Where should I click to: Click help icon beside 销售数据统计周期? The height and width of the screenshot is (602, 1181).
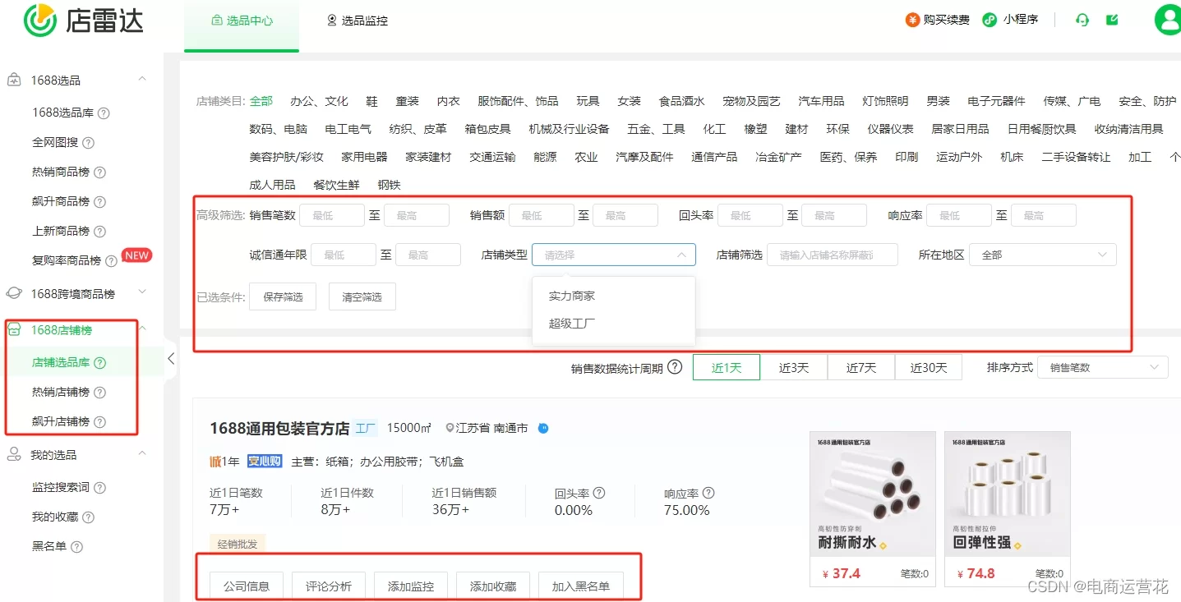pyautogui.click(x=675, y=367)
